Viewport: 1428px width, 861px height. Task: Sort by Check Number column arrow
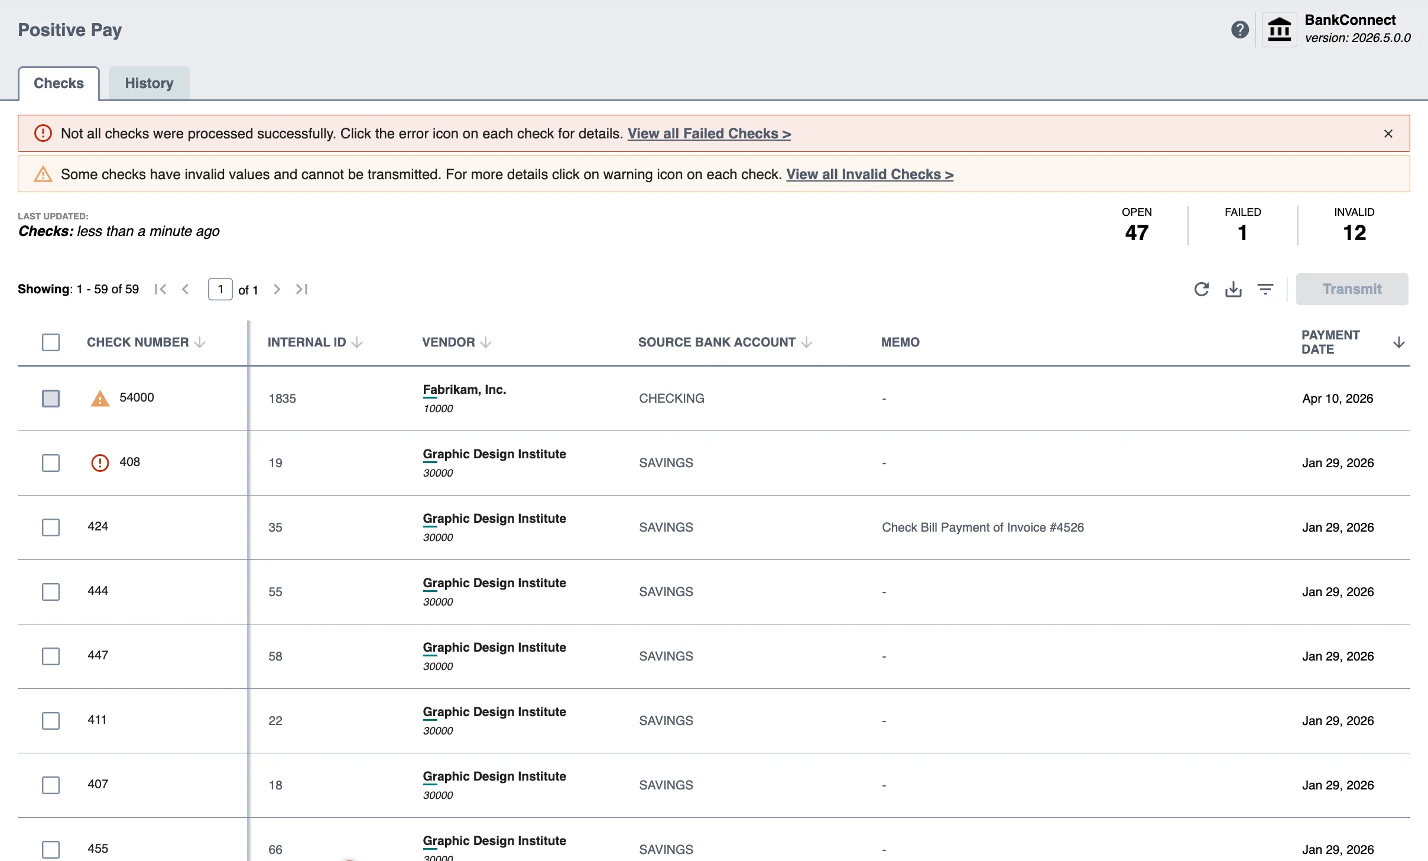coord(200,342)
